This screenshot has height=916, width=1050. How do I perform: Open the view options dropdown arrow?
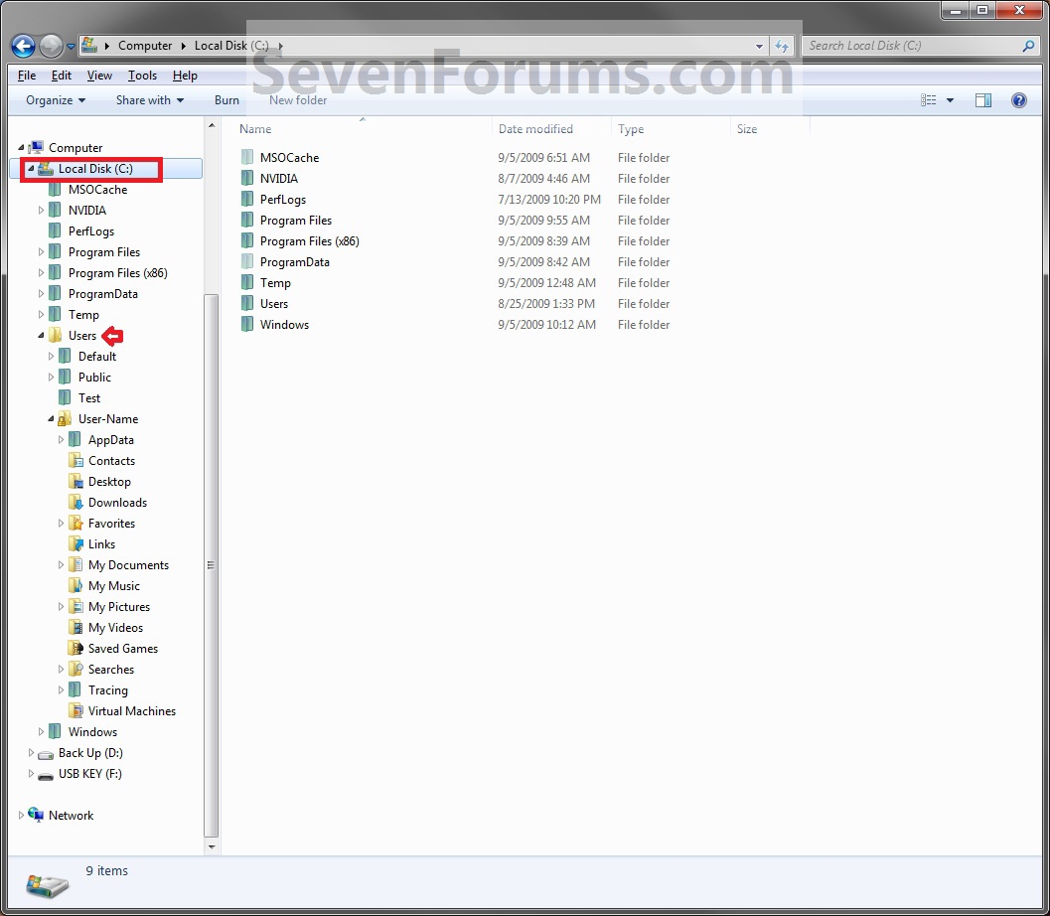tap(950, 100)
